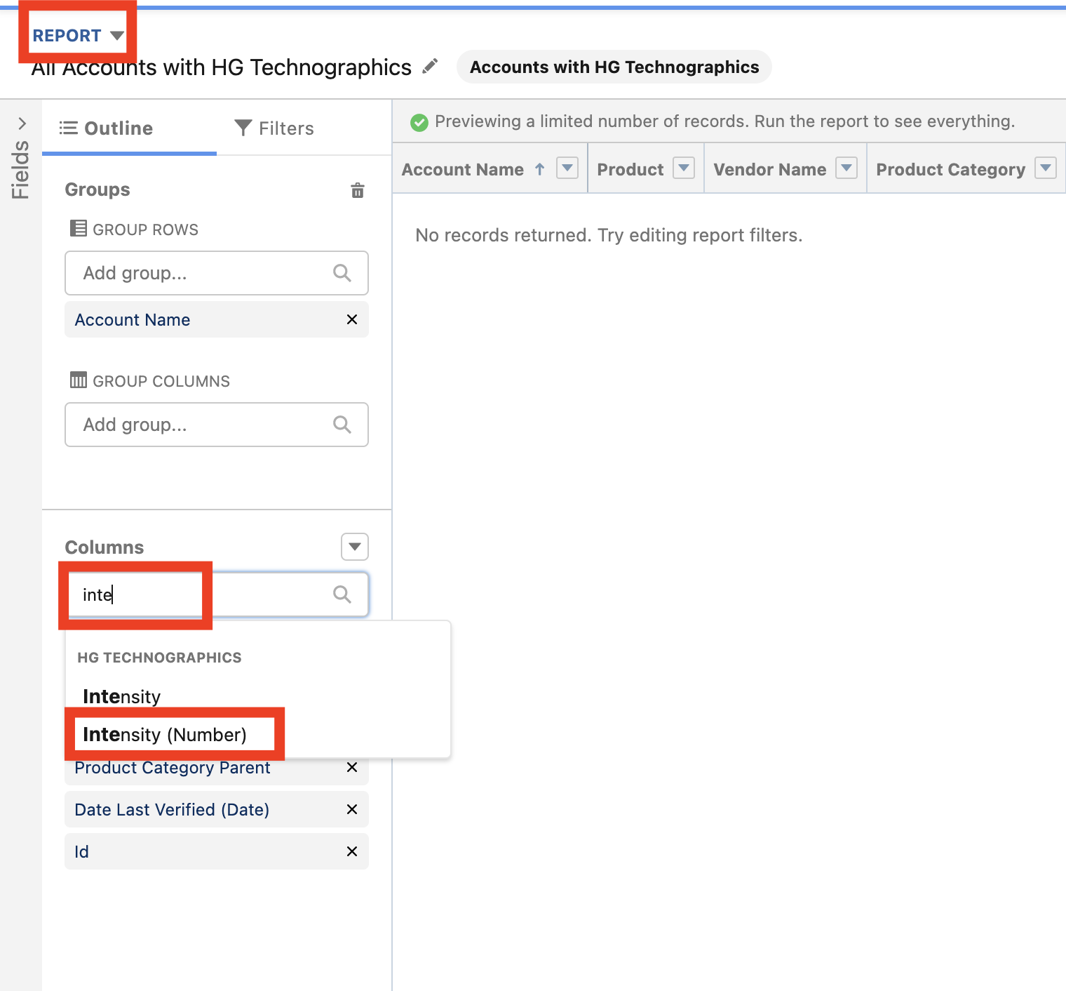Image resolution: width=1066 pixels, height=991 pixels.
Task: Select the Date Last Verified (Date) column pill
Action: point(217,809)
